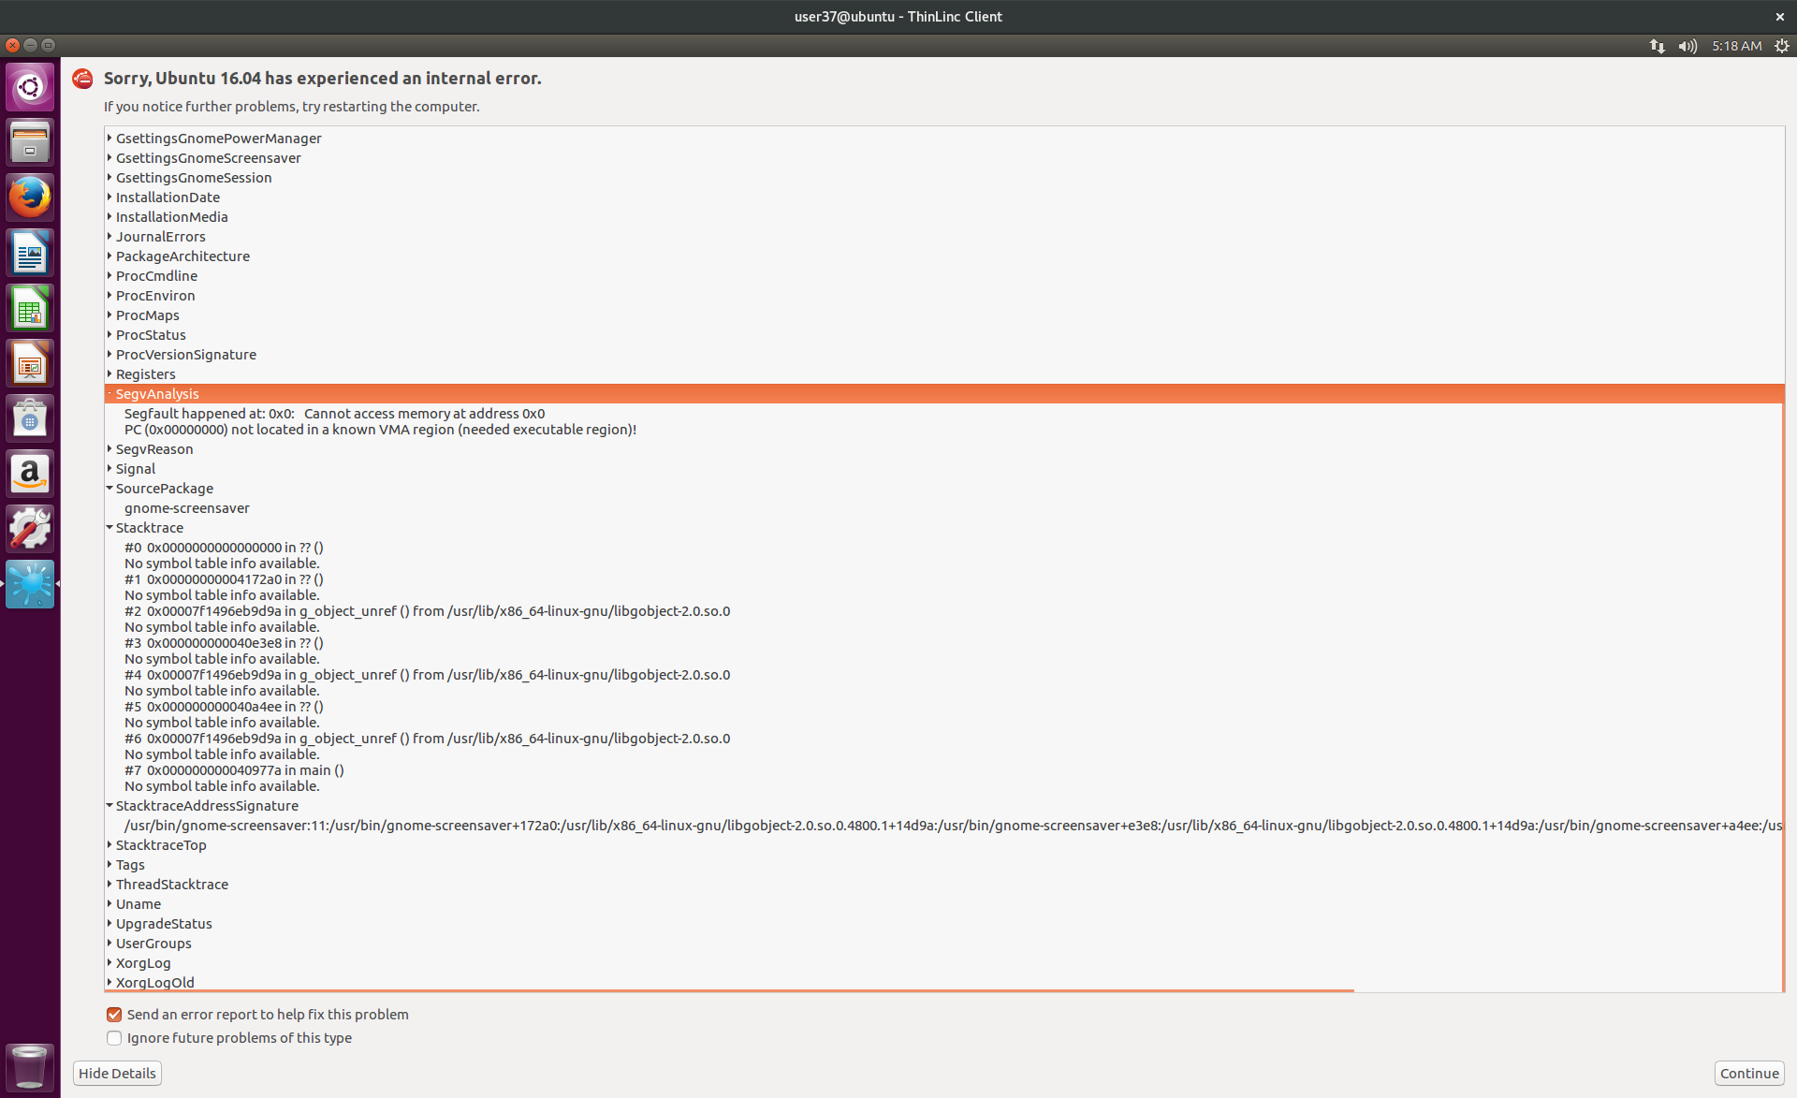The width and height of the screenshot is (1797, 1098).
Task: Expand the XorgLog entry
Action: click(110, 962)
